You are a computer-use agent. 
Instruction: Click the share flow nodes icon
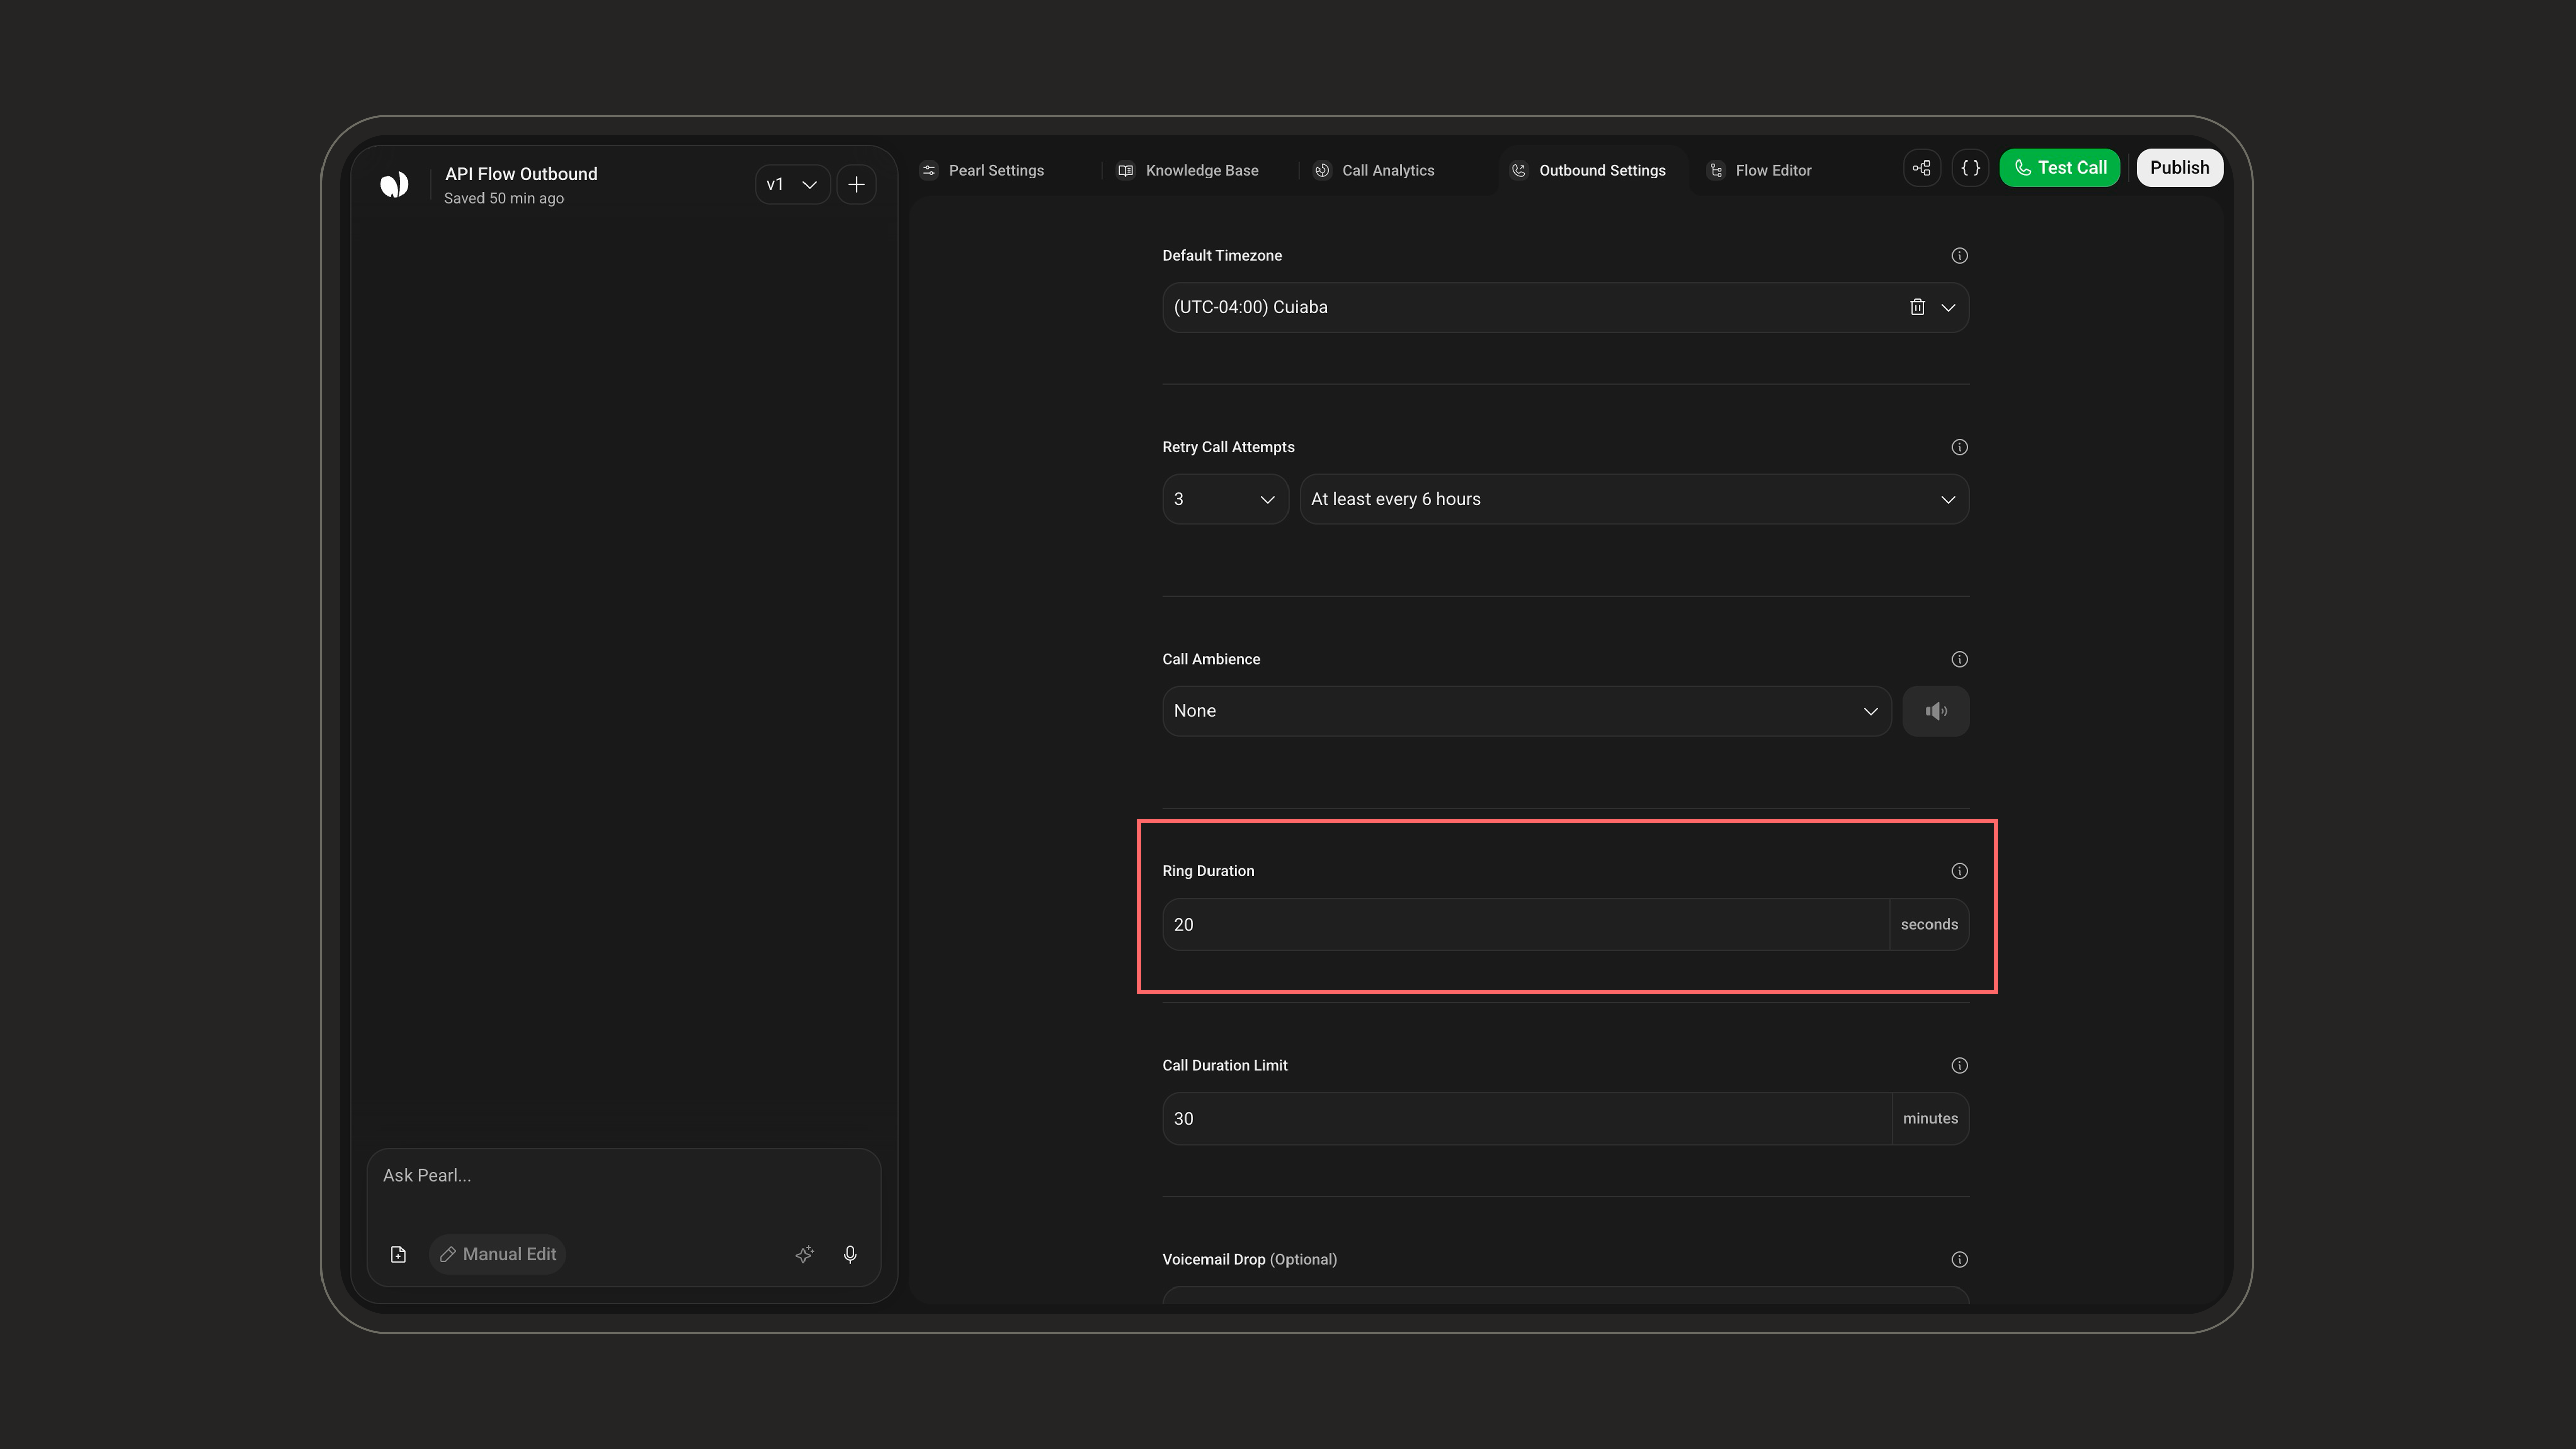pyautogui.click(x=1922, y=168)
